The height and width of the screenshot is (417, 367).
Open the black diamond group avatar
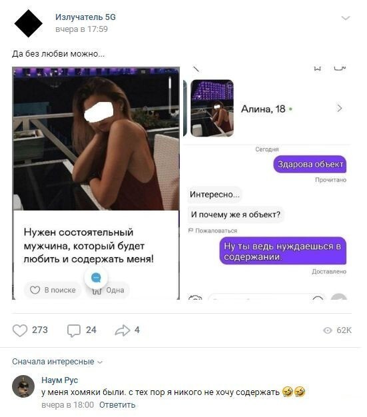pyautogui.click(x=29, y=23)
